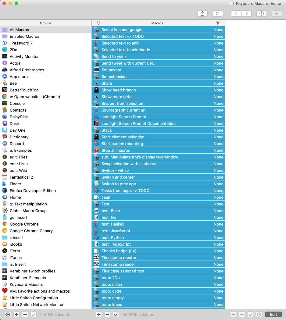Select macro 'Thanks badge (LA)'
The width and height of the screenshot is (286, 320).
click(x=159, y=251)
